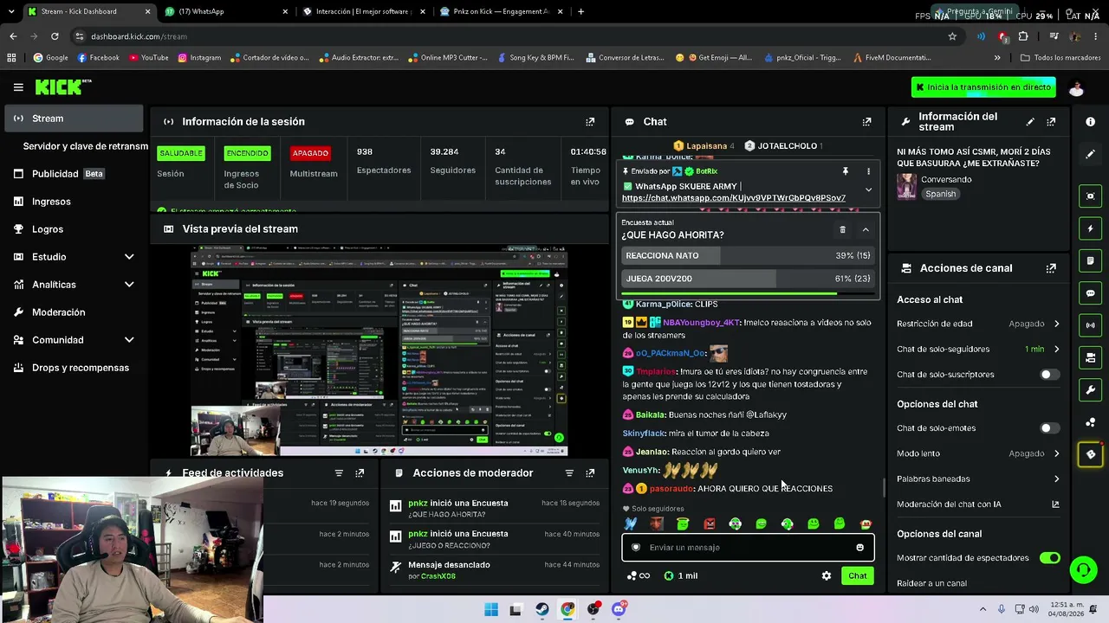Toggle the channel actions widget icon
The height and width of the screenshot is (623, 1109).
[x=1090, y=357]
